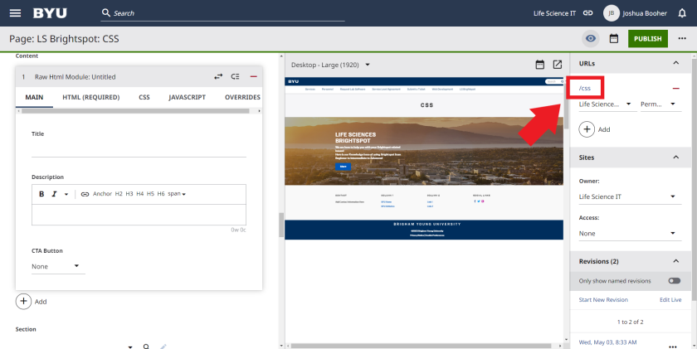Open Joshua Booher's JB avatar
The image size is (697, 349).
(x=612, y=13)
